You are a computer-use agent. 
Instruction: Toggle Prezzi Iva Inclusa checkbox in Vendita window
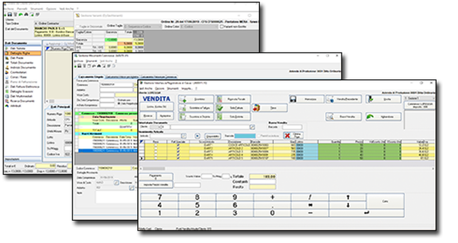259,136
